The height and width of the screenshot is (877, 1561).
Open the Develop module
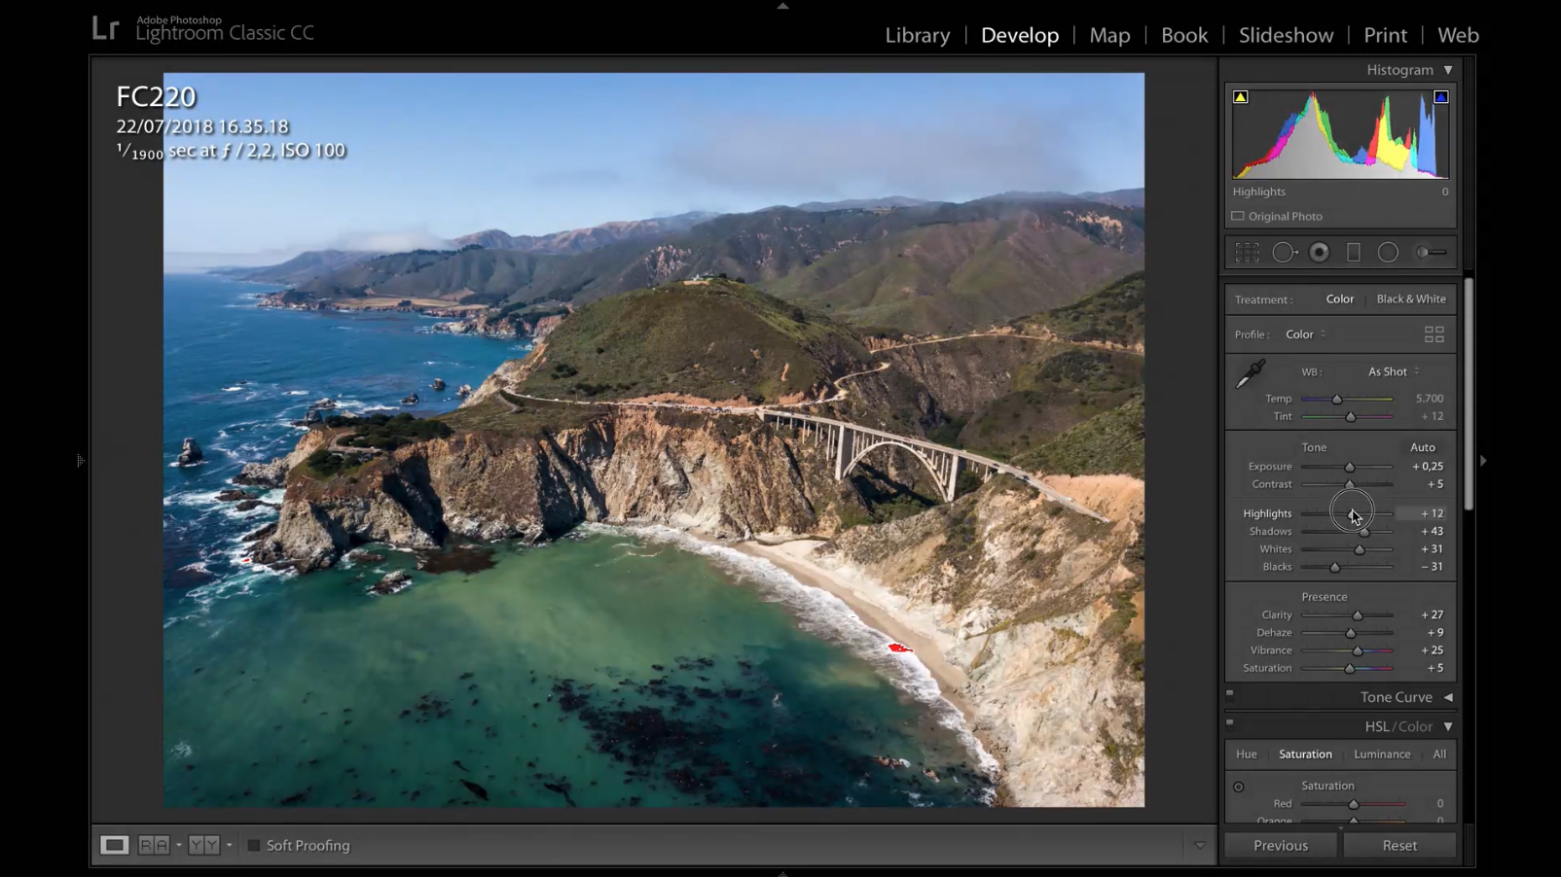pyautogui.click(x=1020, y=35)
